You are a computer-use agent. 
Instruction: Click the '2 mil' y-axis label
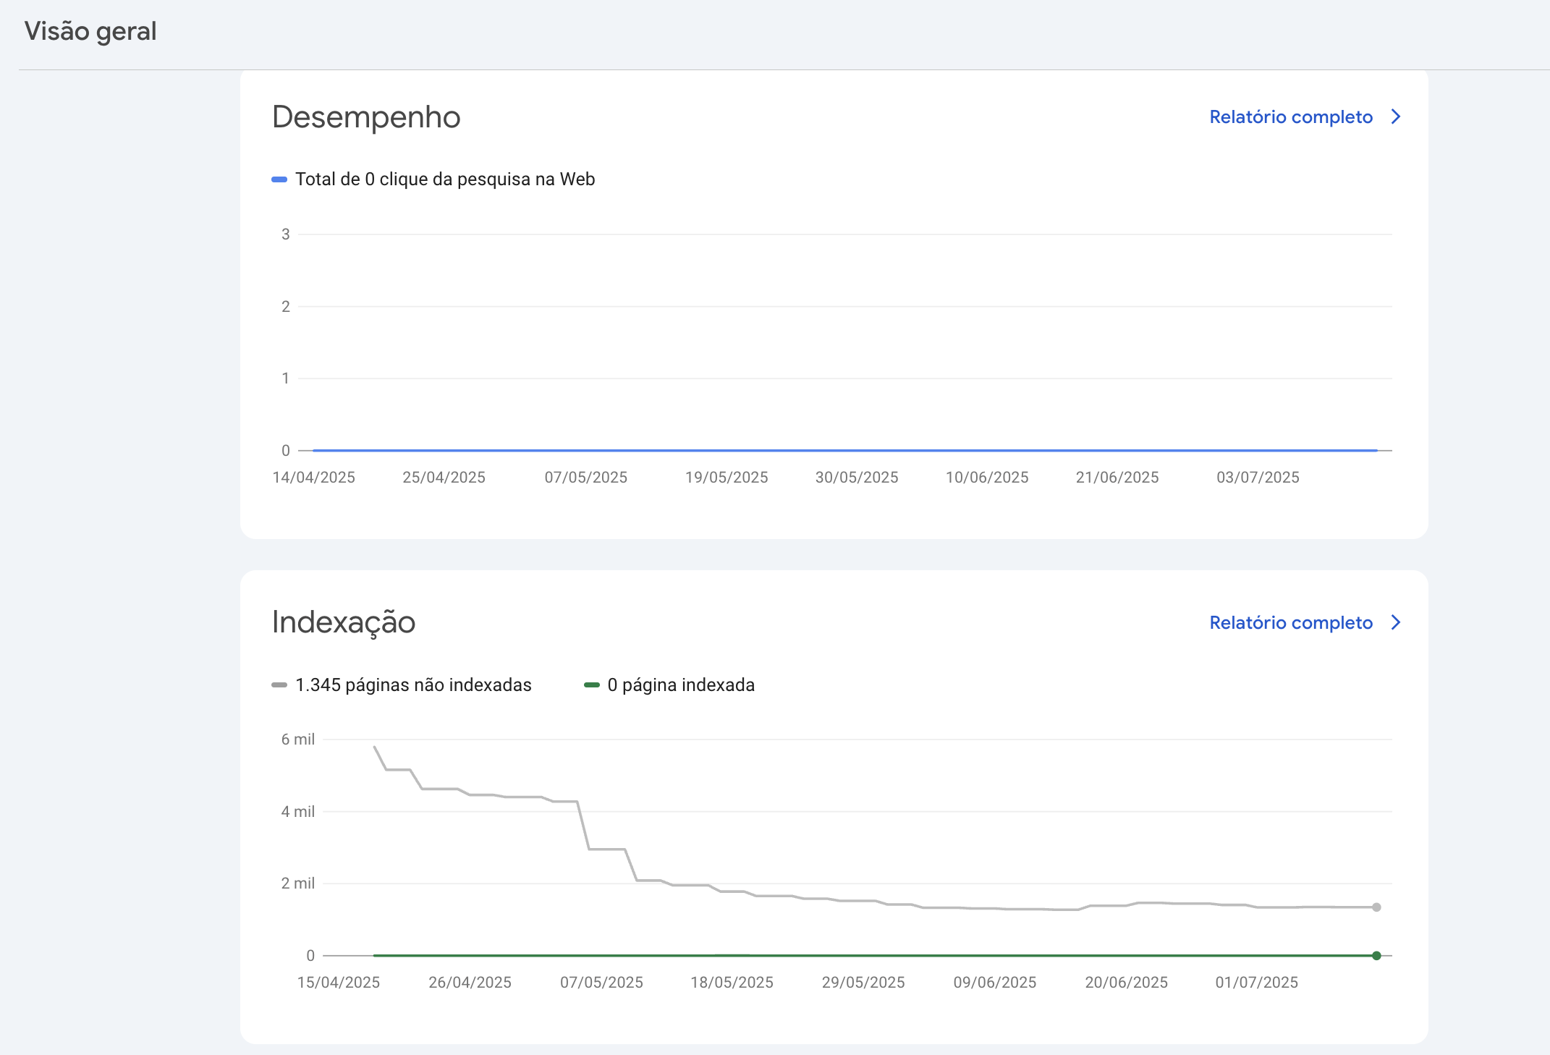coord(298,884)
